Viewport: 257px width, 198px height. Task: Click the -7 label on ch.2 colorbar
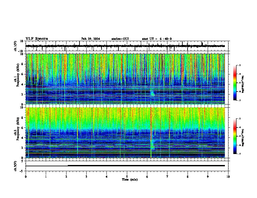pyautogui.click(x=239, y=154)
